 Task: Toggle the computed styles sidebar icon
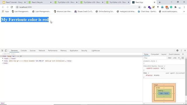(183, 58)
